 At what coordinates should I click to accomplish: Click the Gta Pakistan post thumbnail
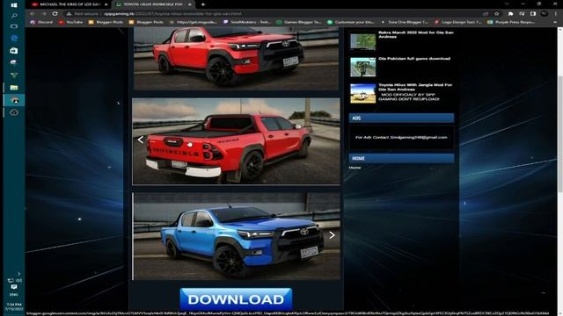point(362,67)
